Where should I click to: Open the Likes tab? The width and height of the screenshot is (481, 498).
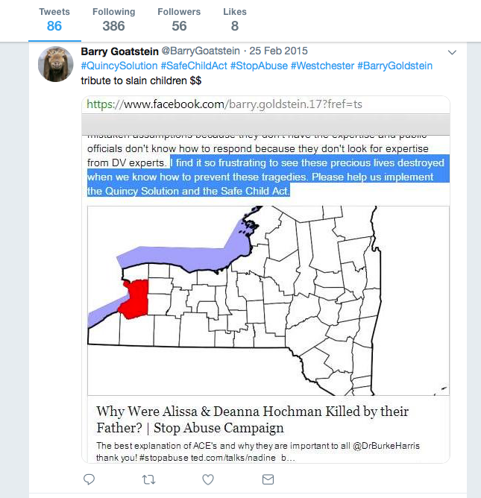click(234, 19)
